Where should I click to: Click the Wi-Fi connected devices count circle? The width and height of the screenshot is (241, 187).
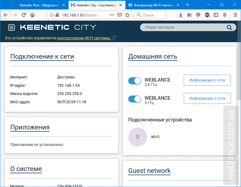pos(138,137)
